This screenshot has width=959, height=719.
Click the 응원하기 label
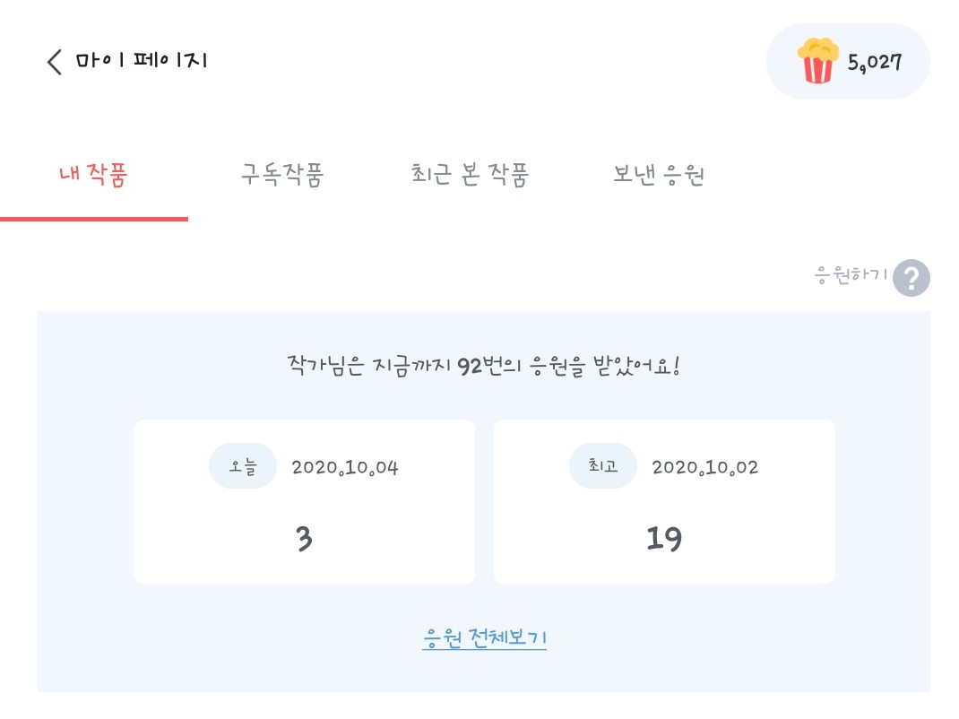tap(851, 275)
